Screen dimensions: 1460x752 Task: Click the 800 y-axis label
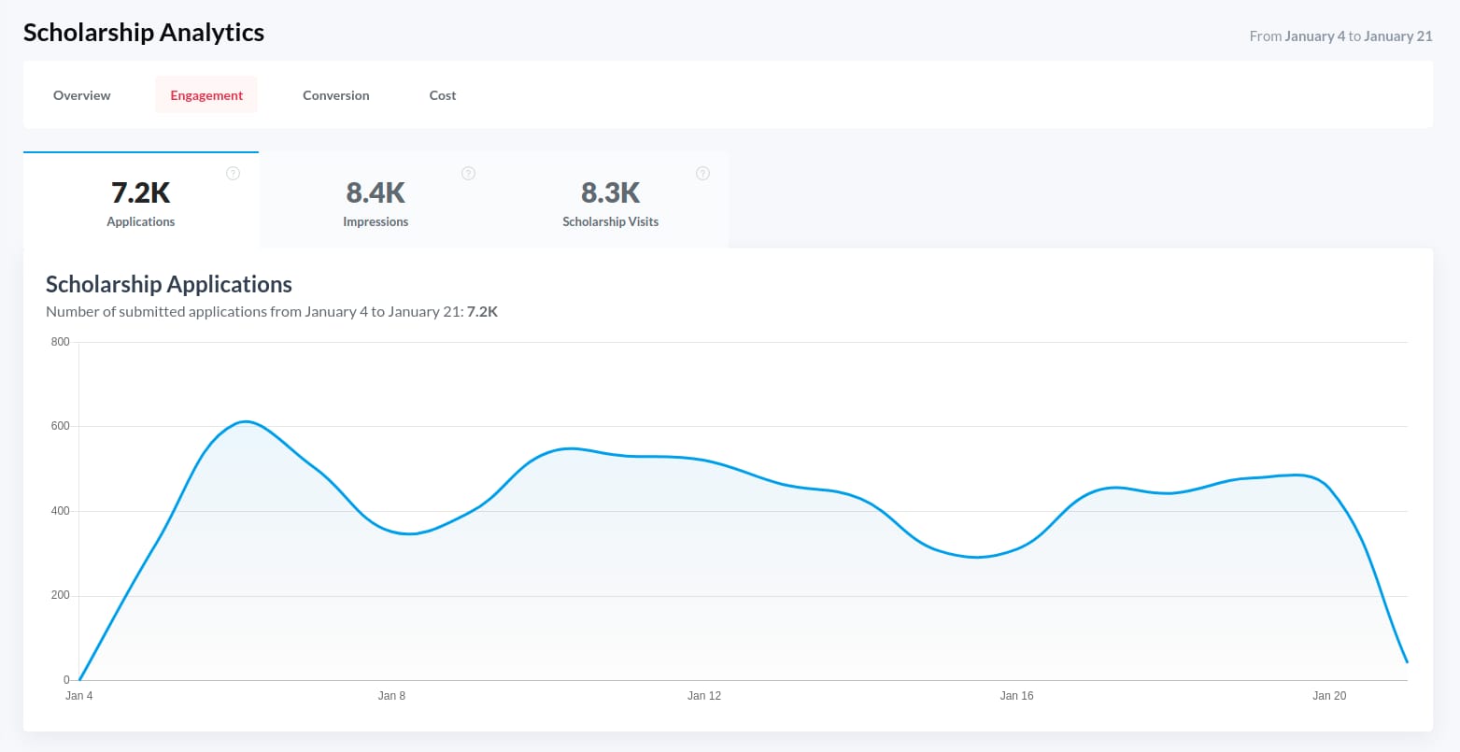(61, 342)
